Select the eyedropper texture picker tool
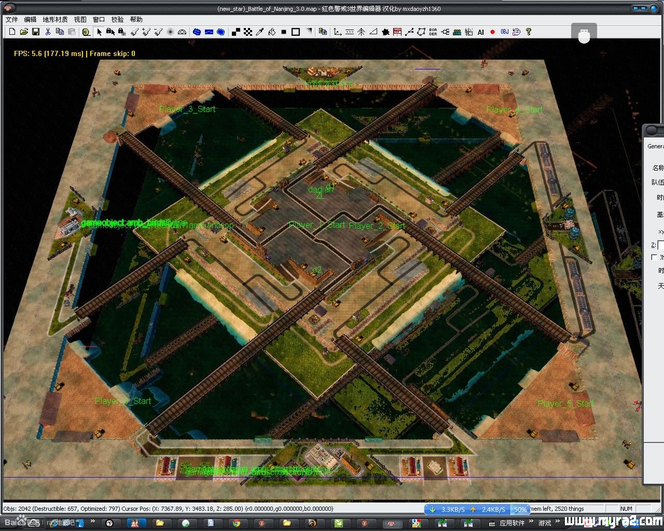 point(260,32)
